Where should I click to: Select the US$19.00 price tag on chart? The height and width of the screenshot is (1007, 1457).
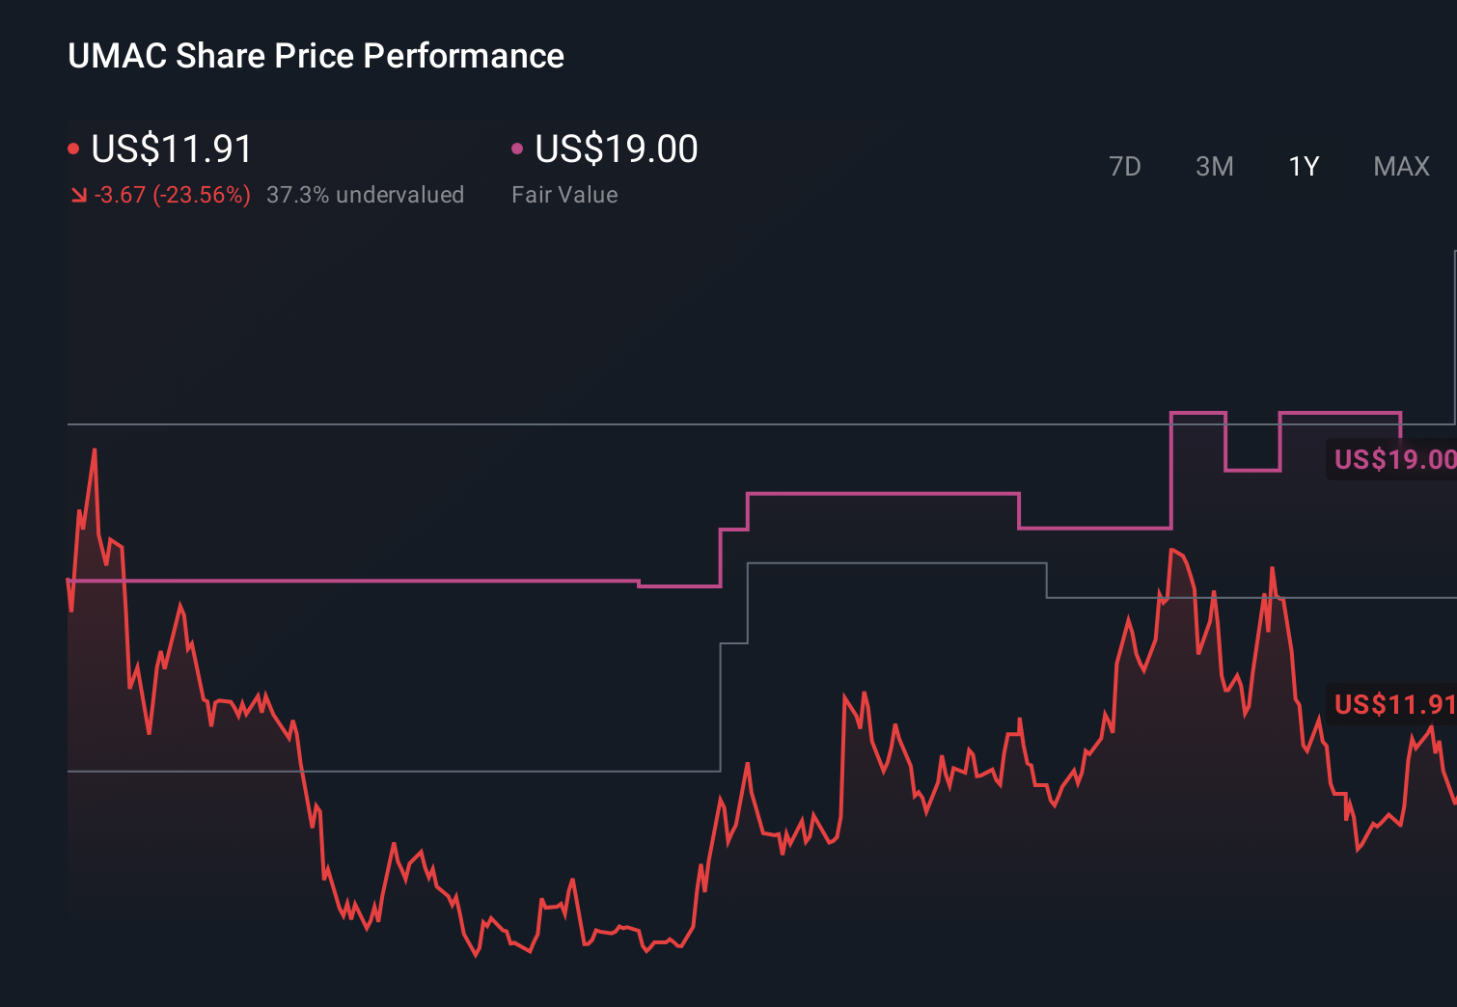point(1393,460)
